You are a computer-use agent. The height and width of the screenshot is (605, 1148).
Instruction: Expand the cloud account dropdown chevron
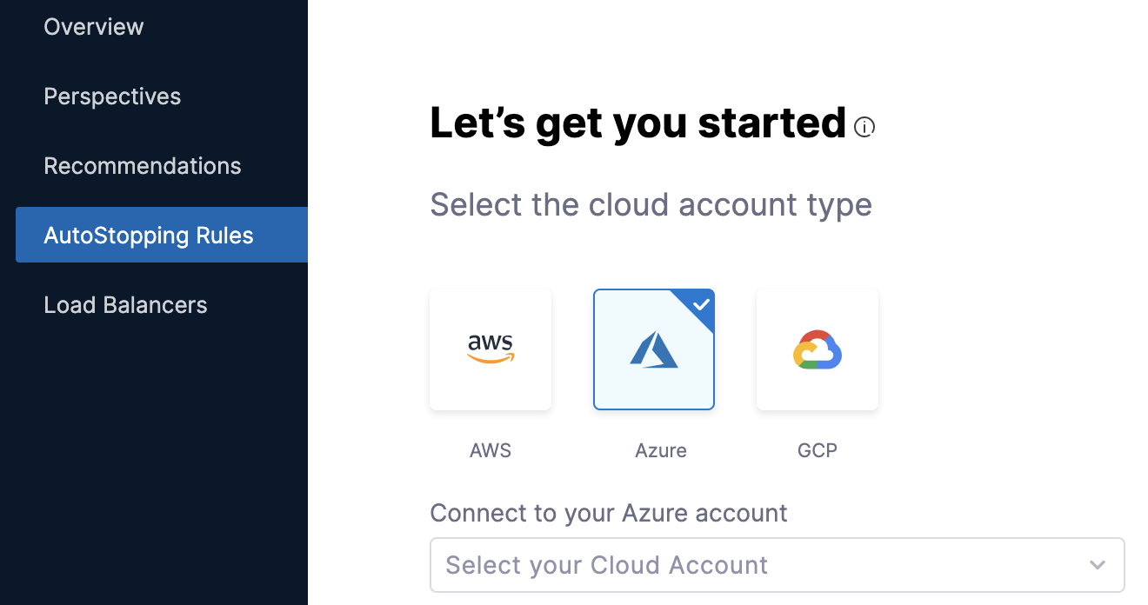coord(1098,565)
